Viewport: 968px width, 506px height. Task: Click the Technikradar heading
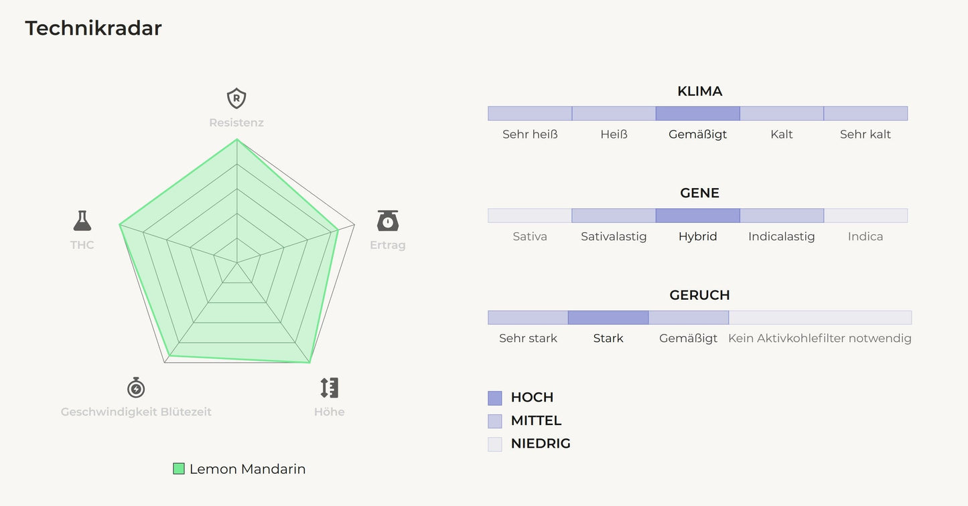pyautogui.click(x=94, y=28)
